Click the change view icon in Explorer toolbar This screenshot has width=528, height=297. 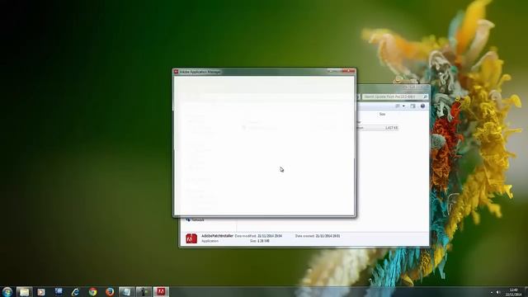pos(398,106)
